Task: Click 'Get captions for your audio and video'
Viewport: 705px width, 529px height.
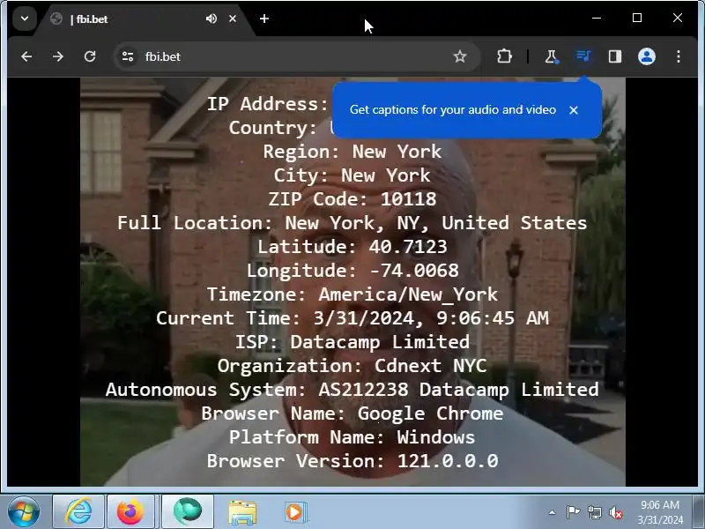Action: click(453, 109)
